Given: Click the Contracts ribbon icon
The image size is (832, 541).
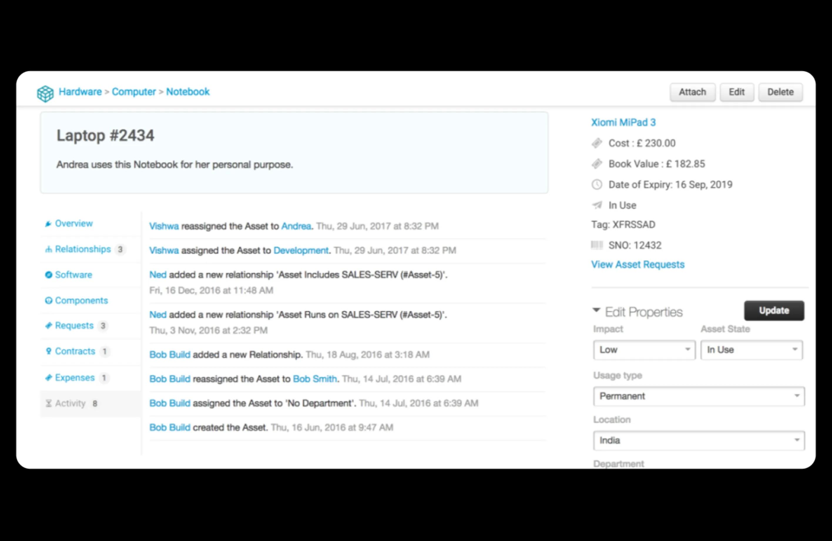Looking at the screenshot, I should point(48,351).
